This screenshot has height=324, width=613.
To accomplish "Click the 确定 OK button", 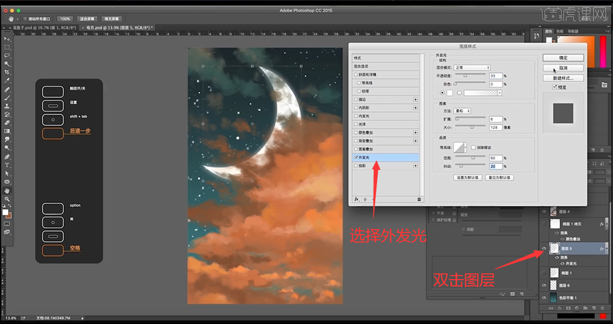I will 563,58.
